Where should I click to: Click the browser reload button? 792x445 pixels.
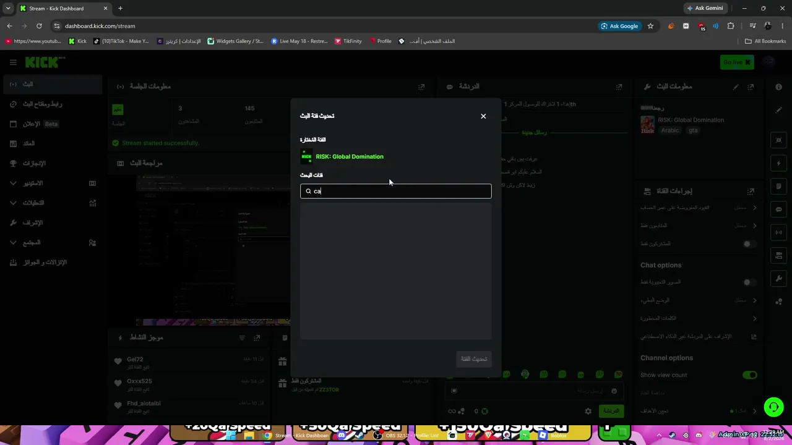39,26
